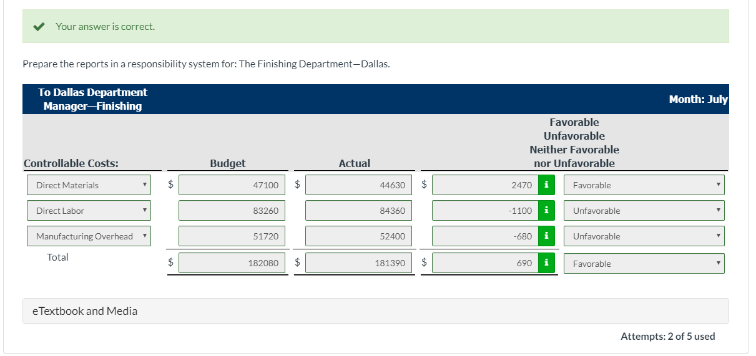Image resolution: width=756 pixels, height=356 pixels.
Task: Expand the eTextbook and Media section
Action: pyautogui.click(x=376, y=310)
